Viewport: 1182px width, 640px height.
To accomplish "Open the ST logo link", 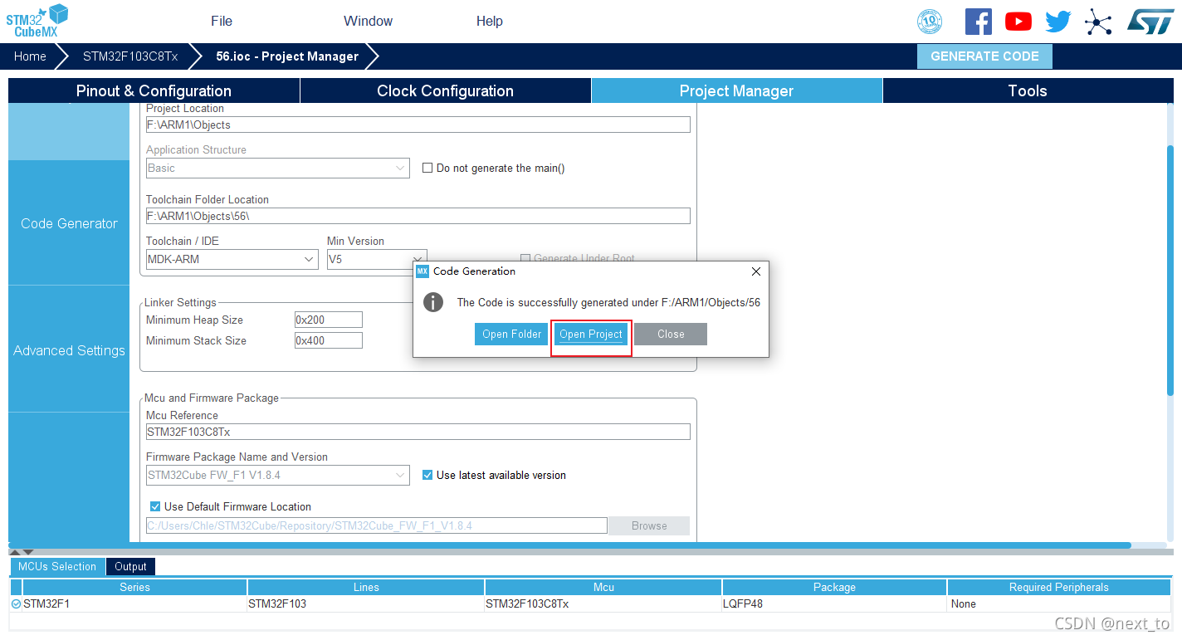I will point(1150,22).
